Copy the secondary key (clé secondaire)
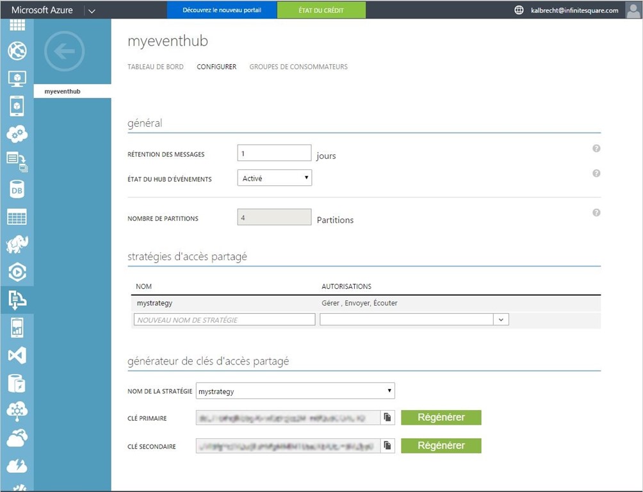 387,446
